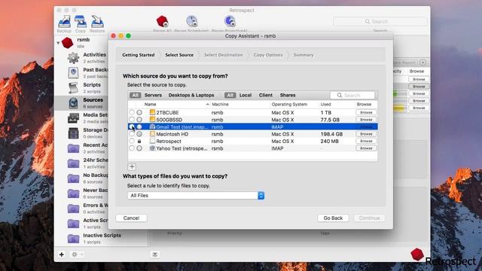The height and width of the screenshot is (271, 482).
Task: Click the Backup toolbar icon
Action: pyautogui.click(x=64, y=22)
